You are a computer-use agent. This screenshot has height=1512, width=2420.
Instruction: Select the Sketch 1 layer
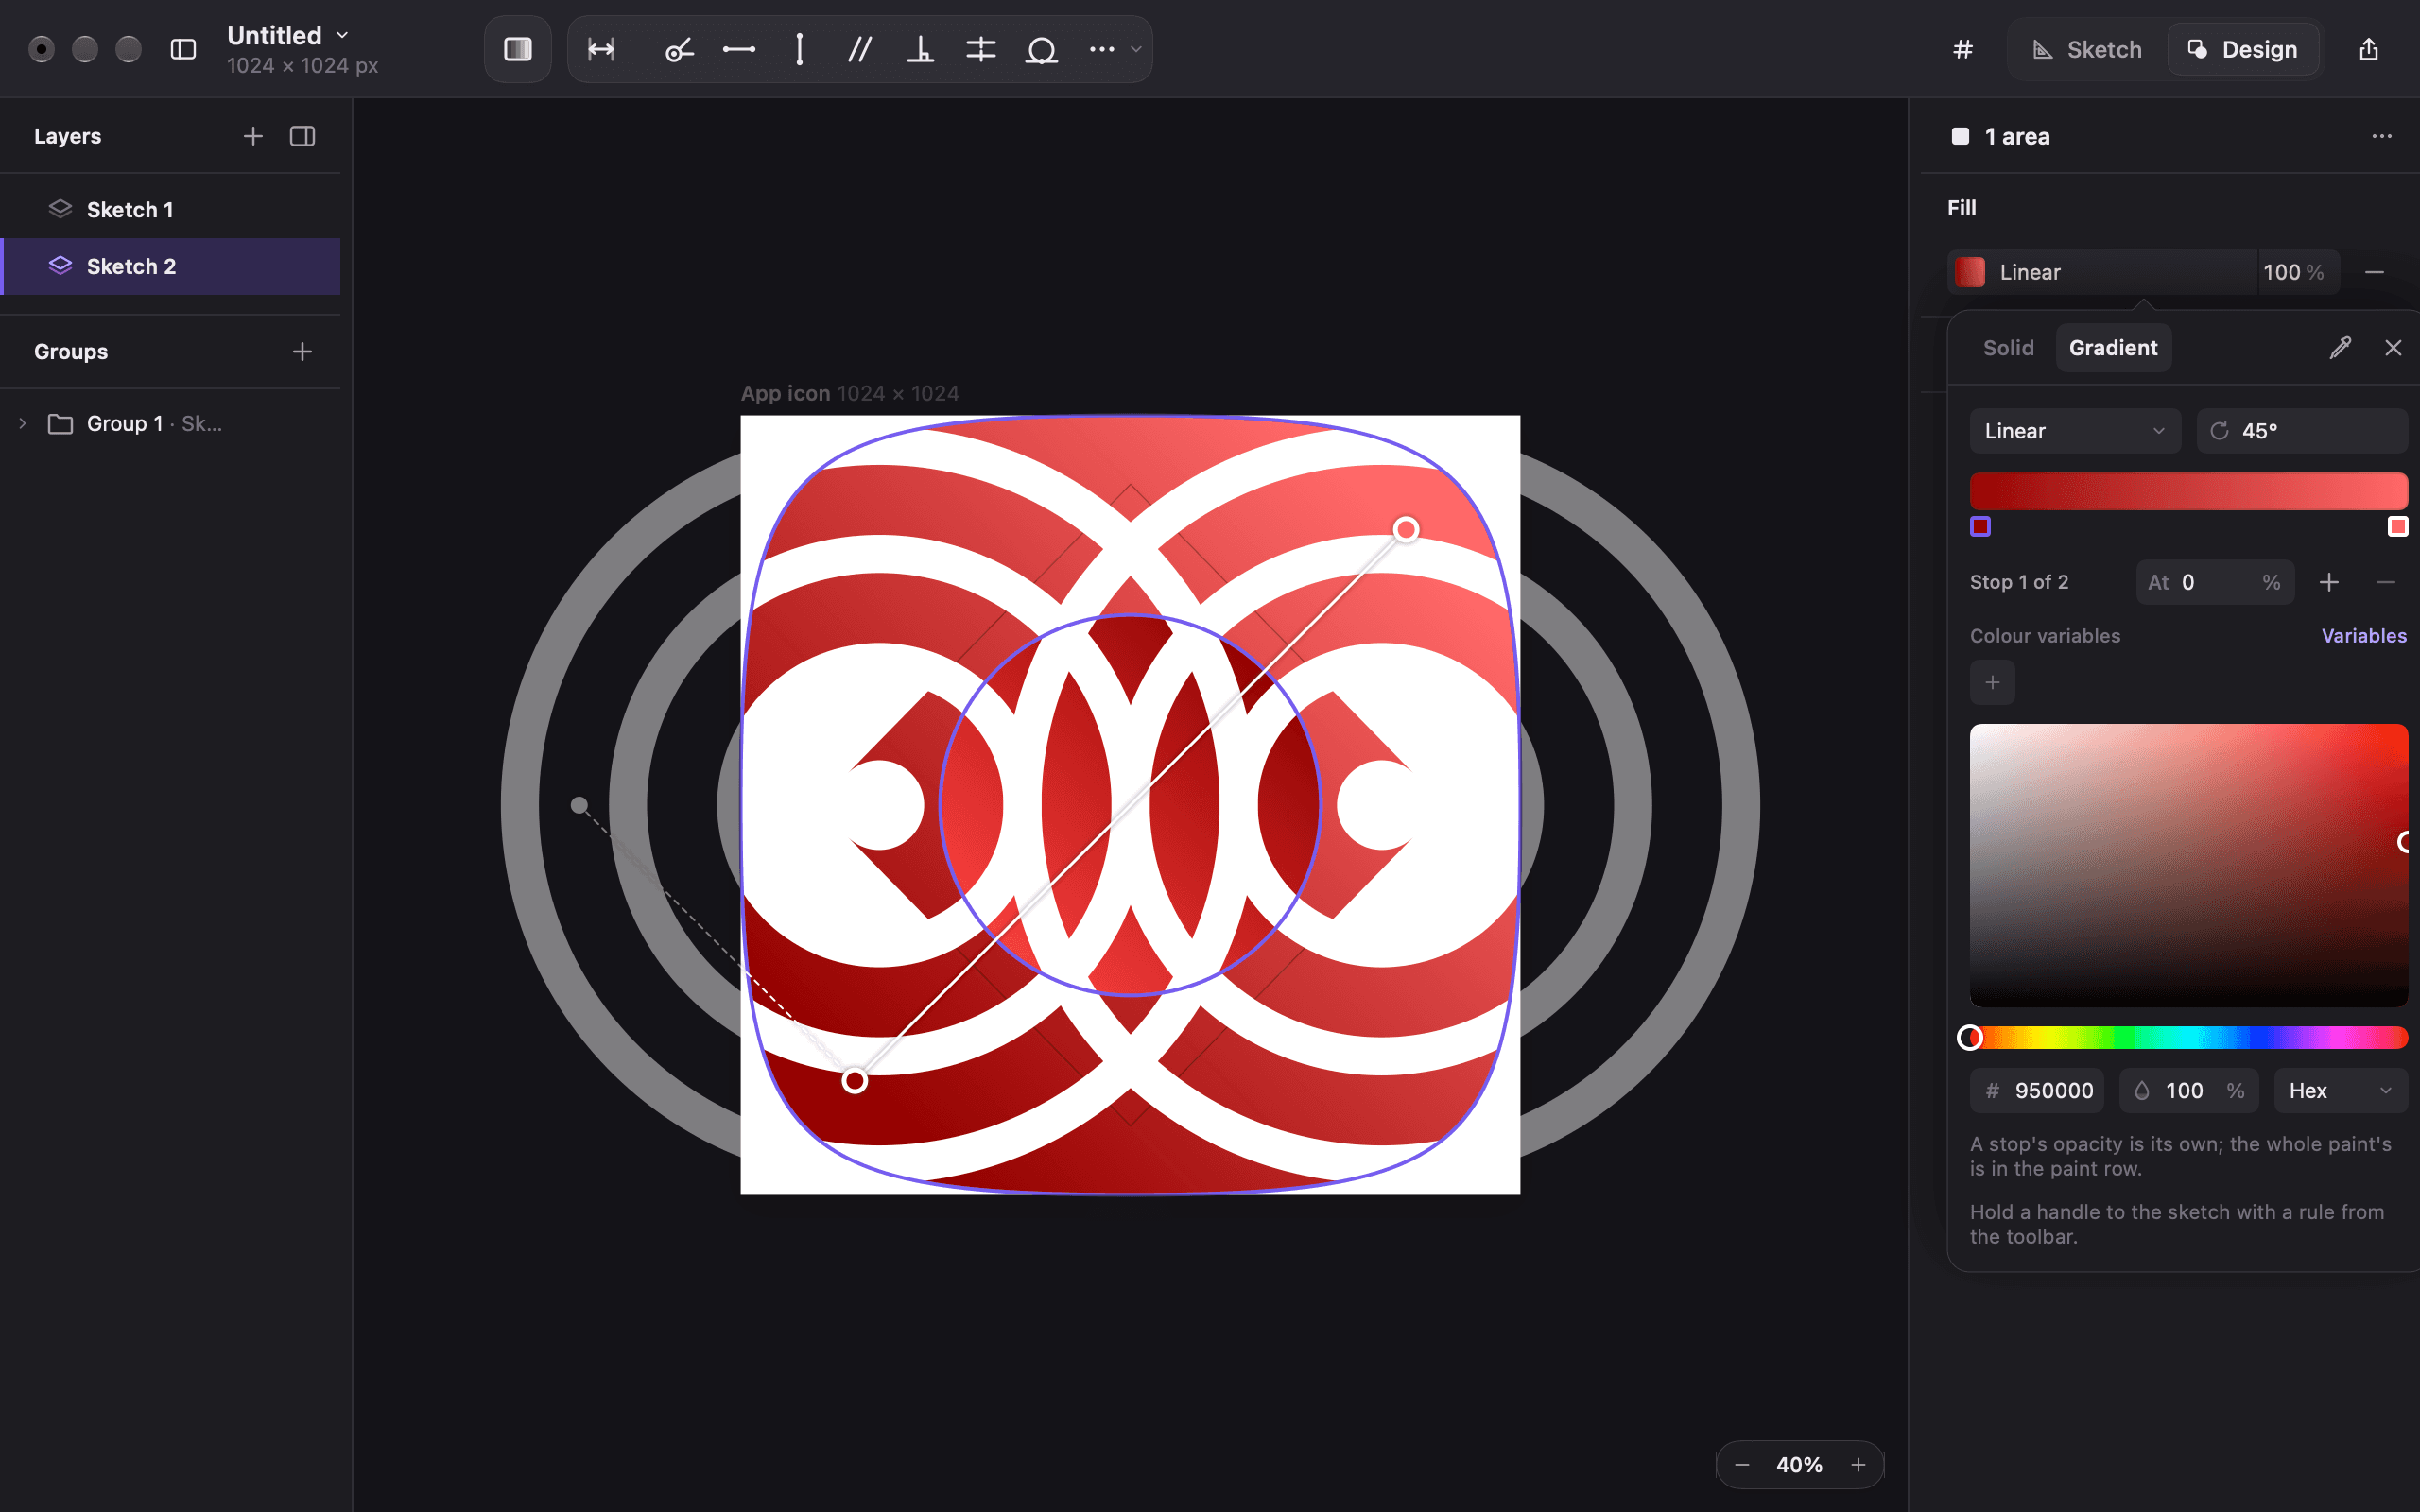coord(170,209)
